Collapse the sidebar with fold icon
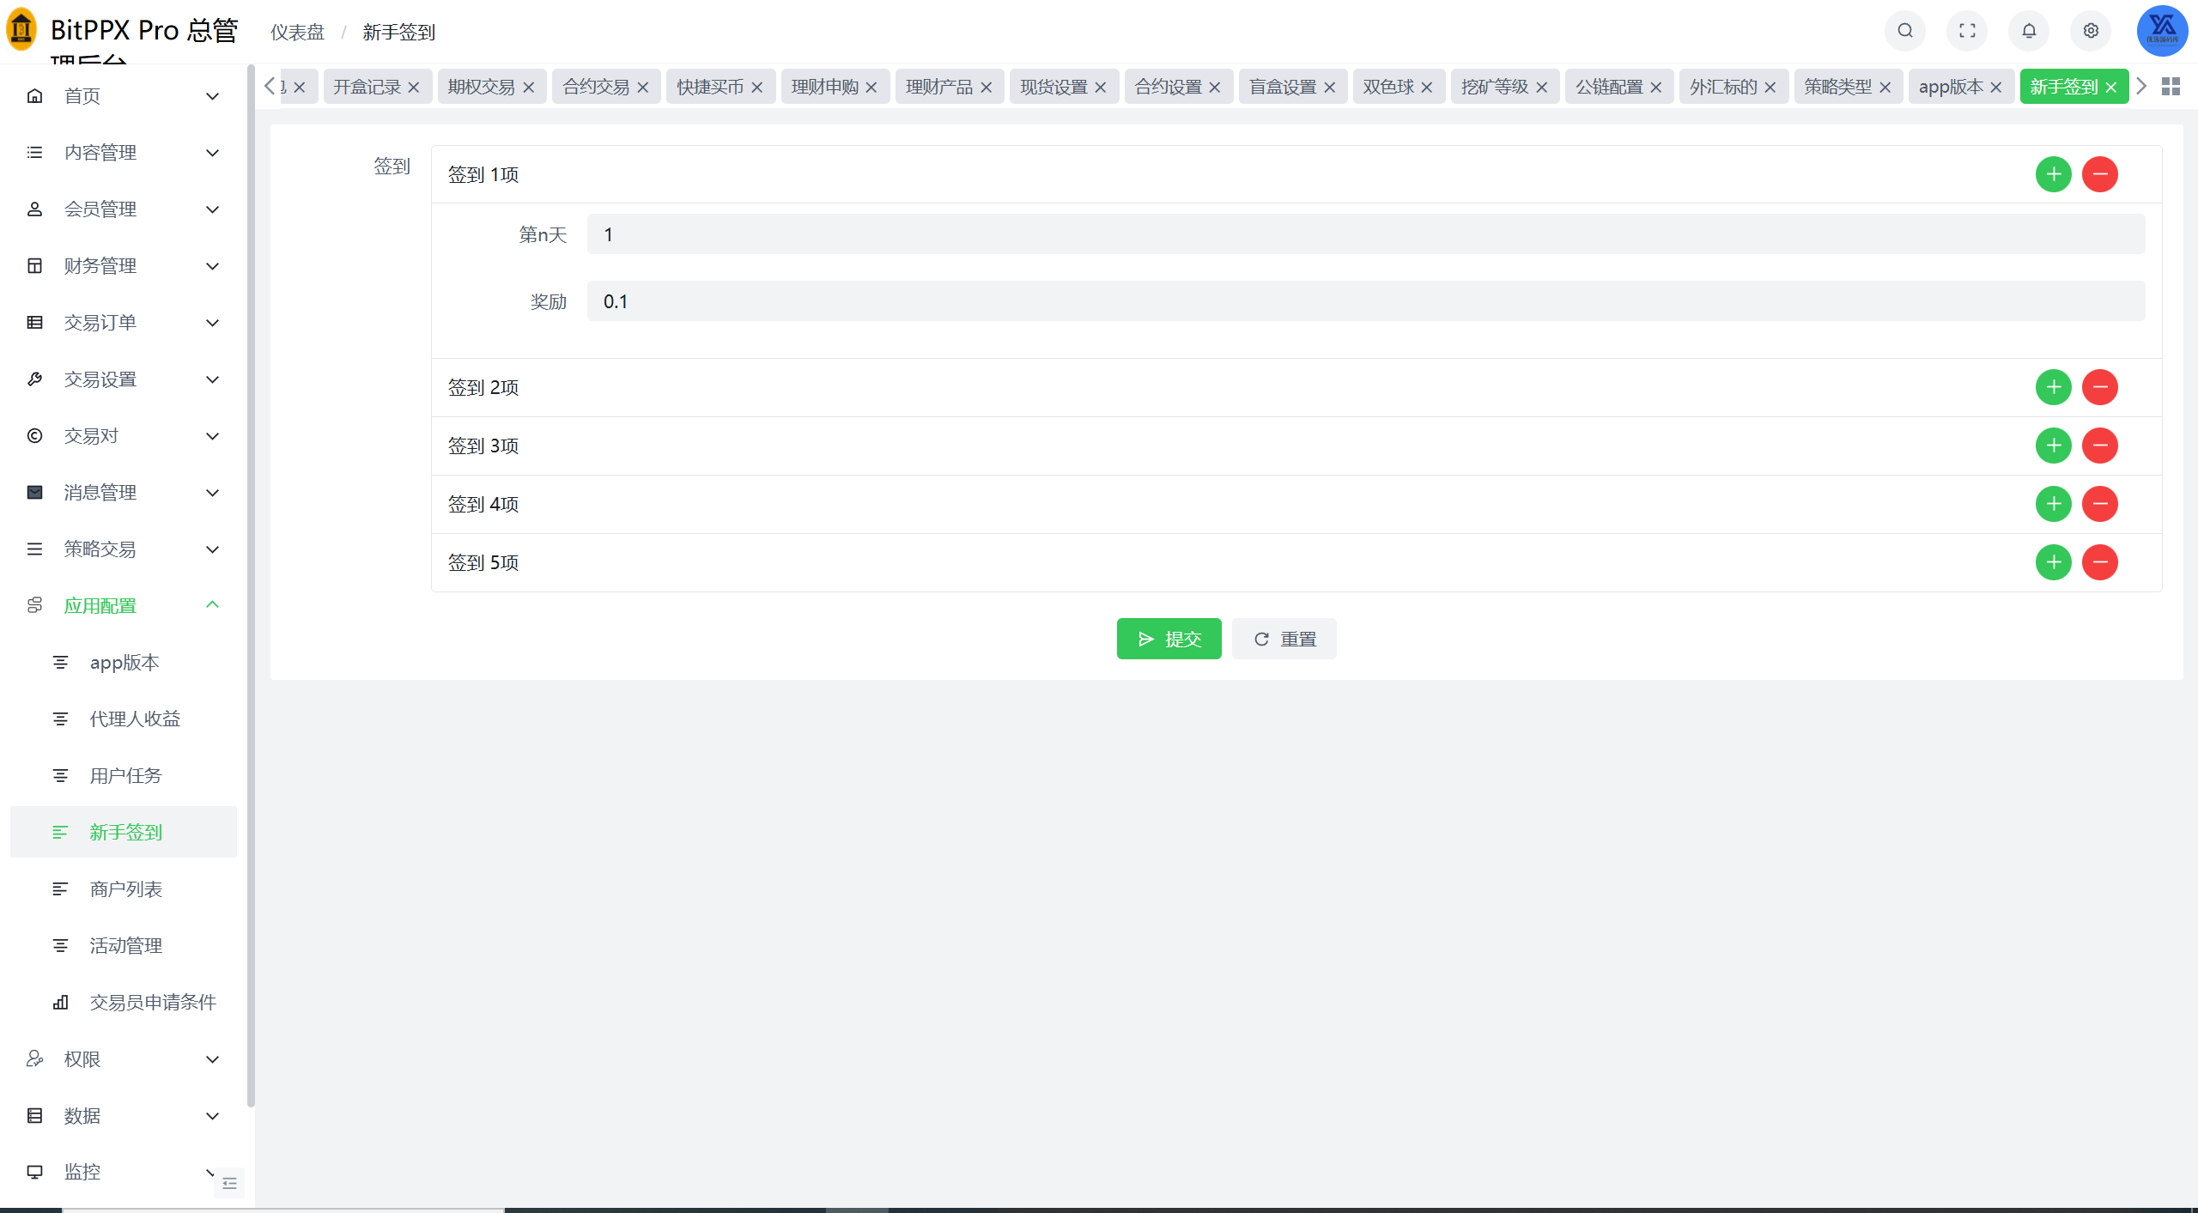2198x1213 pixels. coord(229,1183)
